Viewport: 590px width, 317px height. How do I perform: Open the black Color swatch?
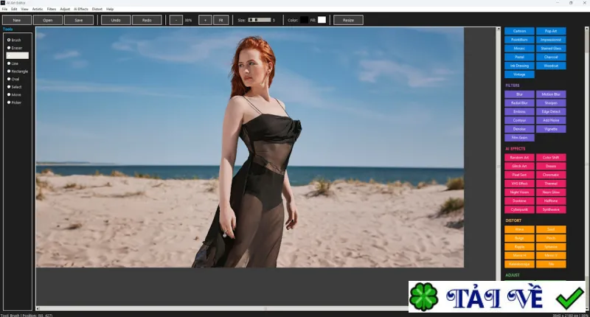coord(304,20)
